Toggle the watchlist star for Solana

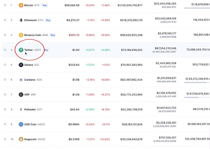(x=5, y=65)
